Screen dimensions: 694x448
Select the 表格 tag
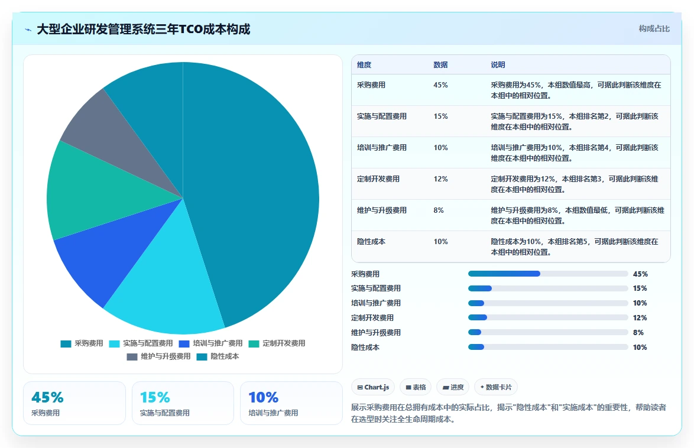point(416,387)
